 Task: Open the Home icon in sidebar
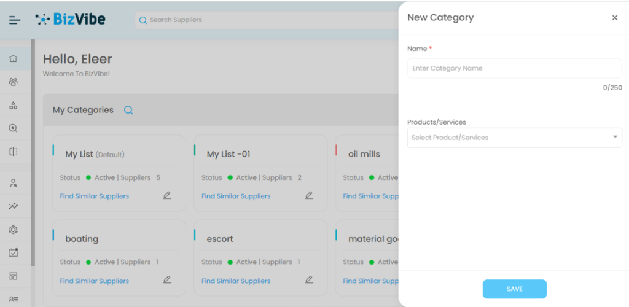click(x=14, y=59)
